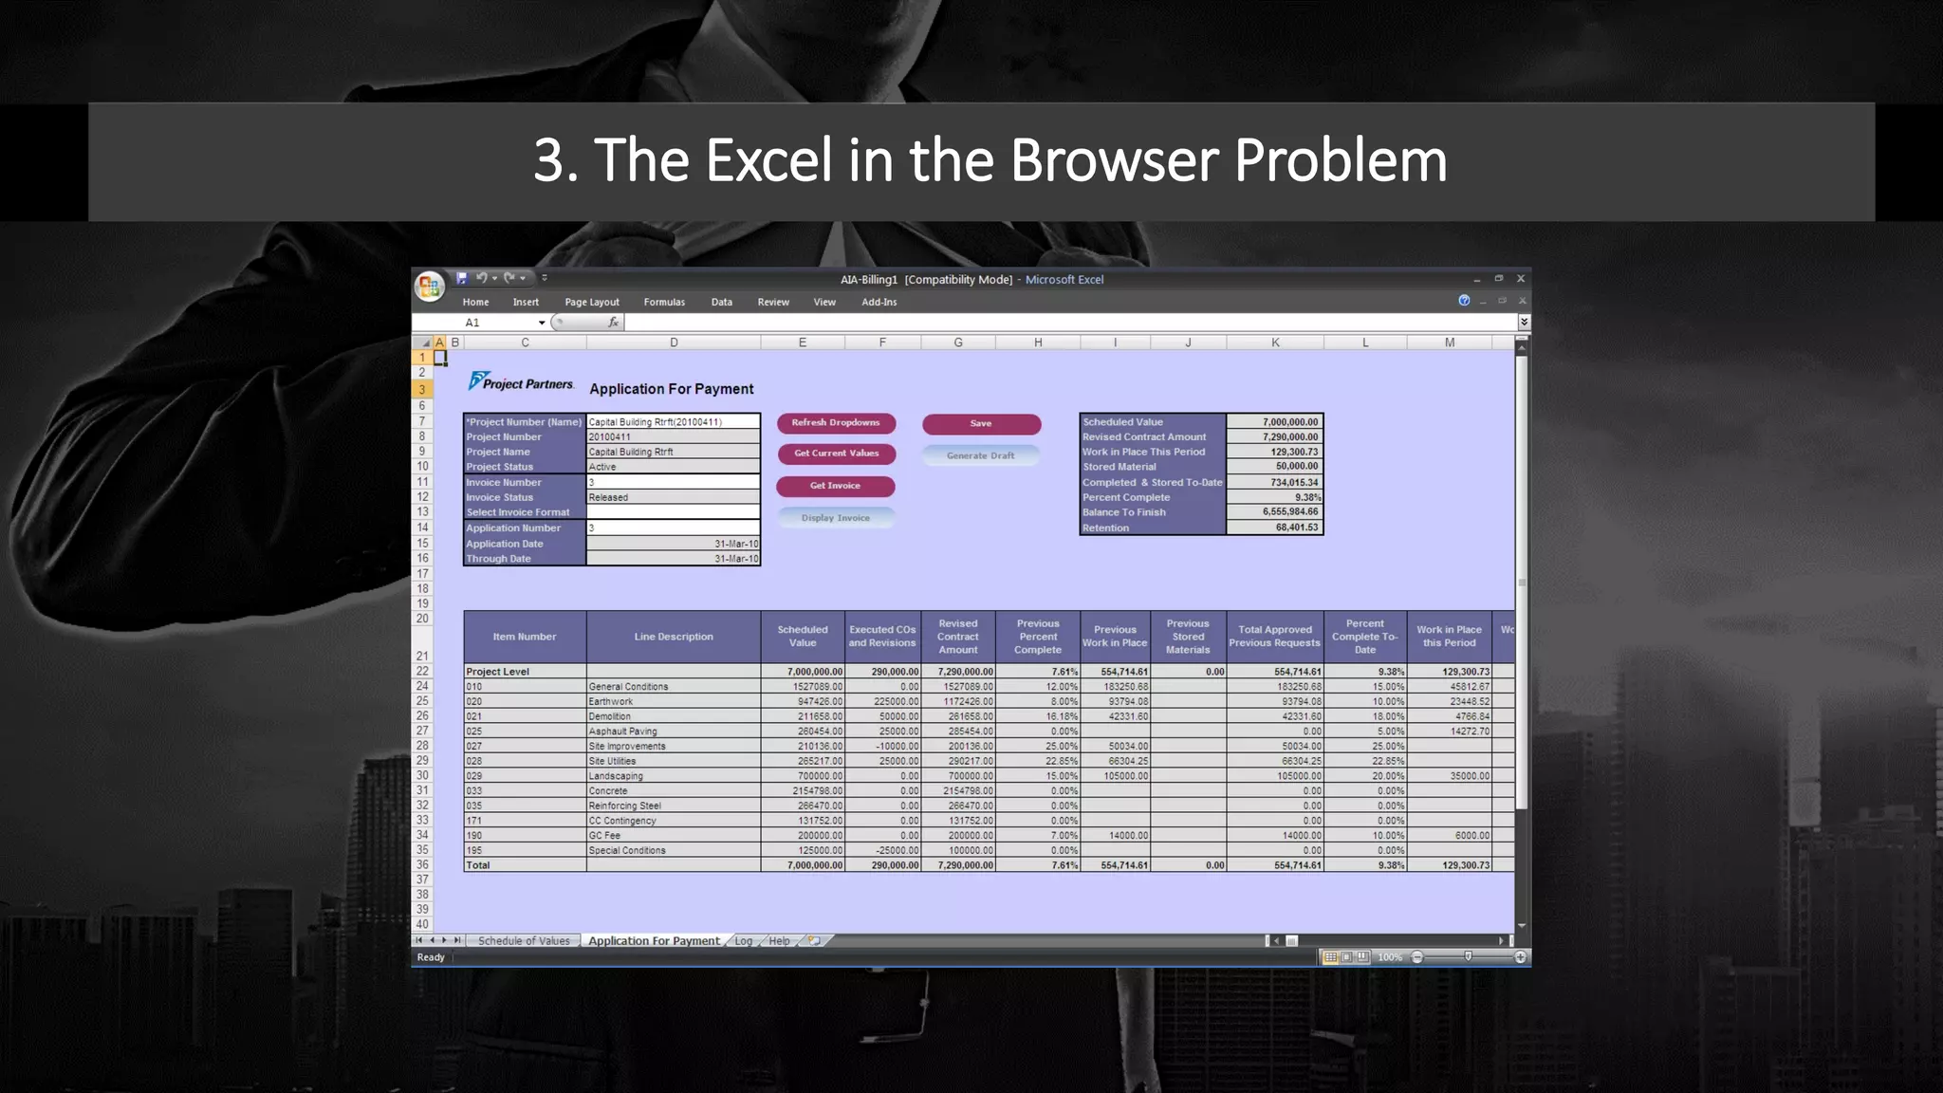Click the Save button on the sheet
The image size is (1943, 1093).
click(x=981, y=424)
